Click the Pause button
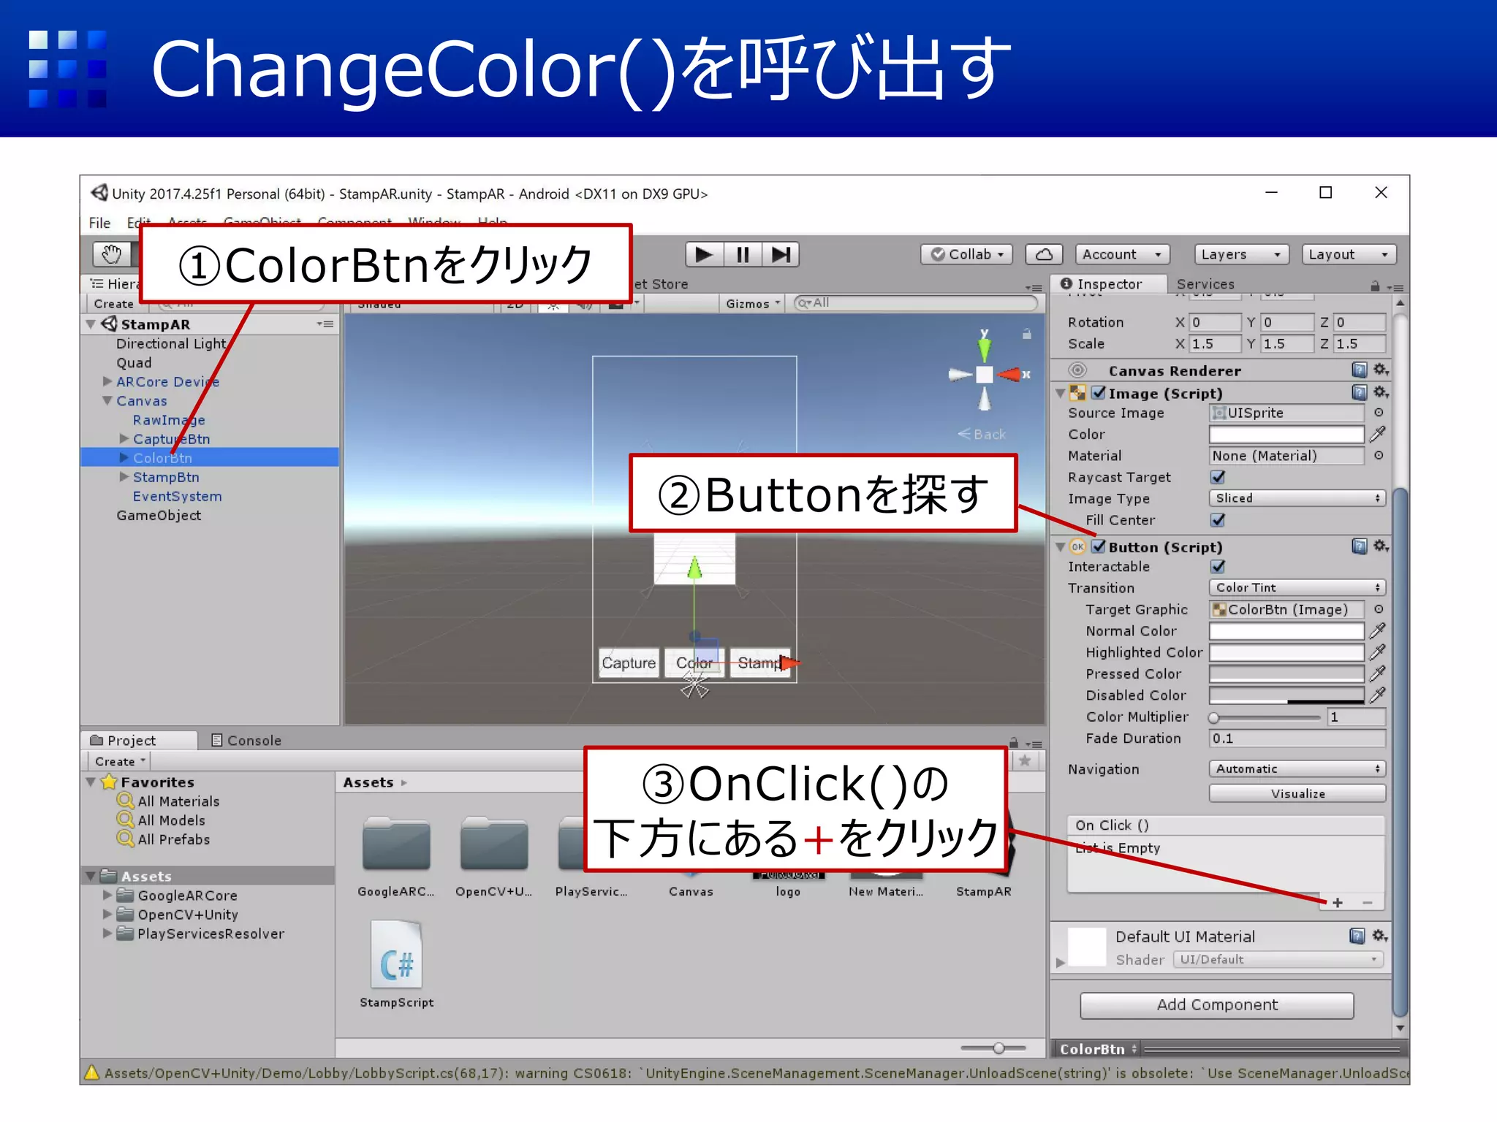Image resolution: width=1497 pixels, height=1122 pixels. click(x=743, y=254)
